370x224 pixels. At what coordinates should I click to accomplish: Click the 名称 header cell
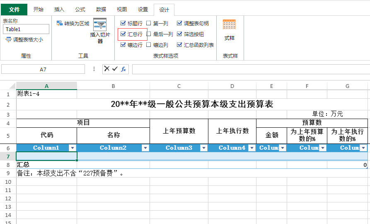(x=113, y=135)
